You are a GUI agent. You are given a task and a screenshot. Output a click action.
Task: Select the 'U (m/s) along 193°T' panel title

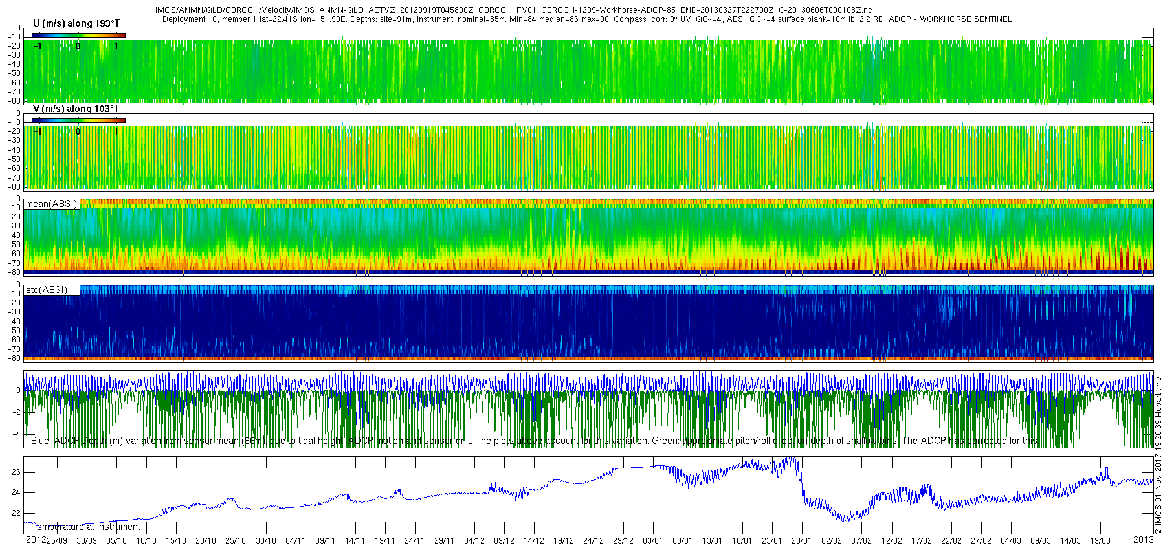tap(76, 23)
